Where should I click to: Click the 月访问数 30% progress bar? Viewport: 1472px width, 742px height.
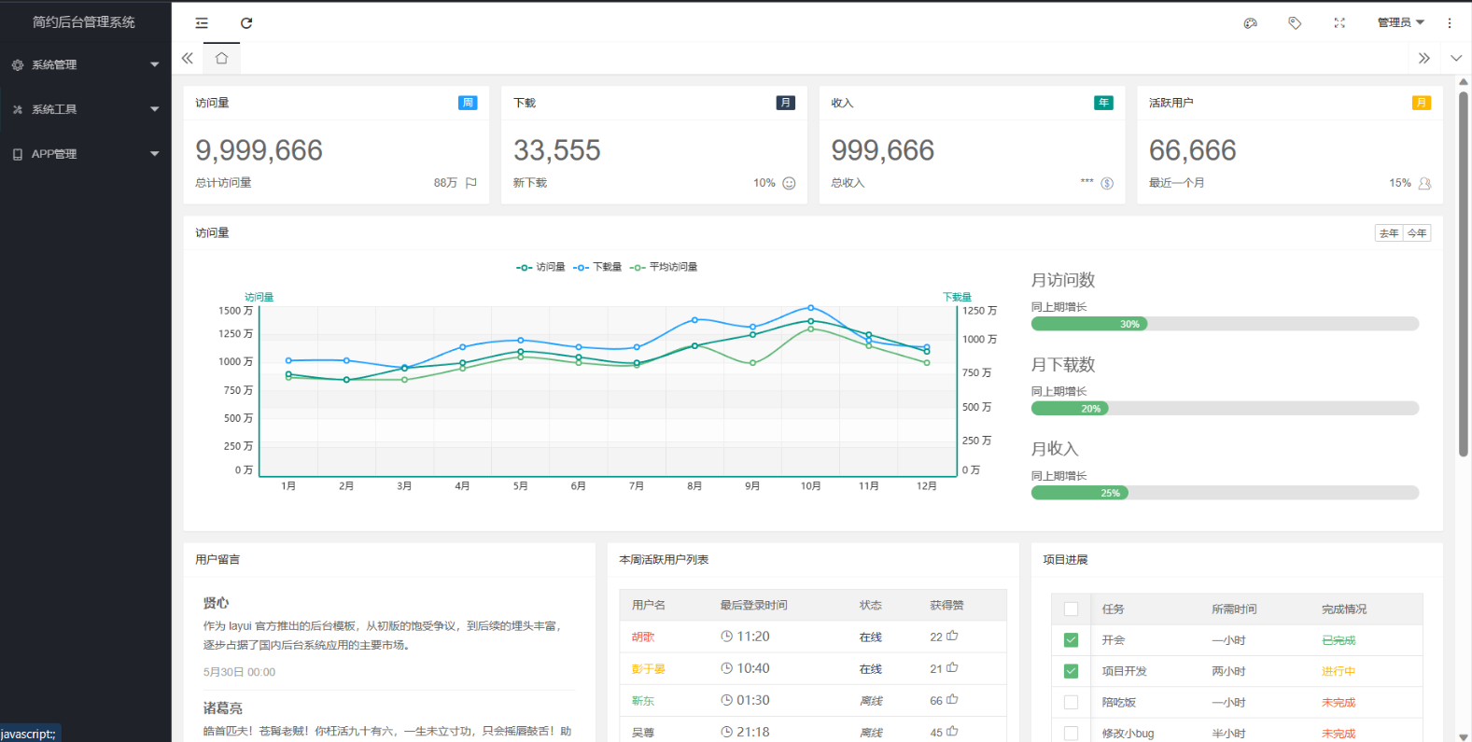coord(1225,324)
